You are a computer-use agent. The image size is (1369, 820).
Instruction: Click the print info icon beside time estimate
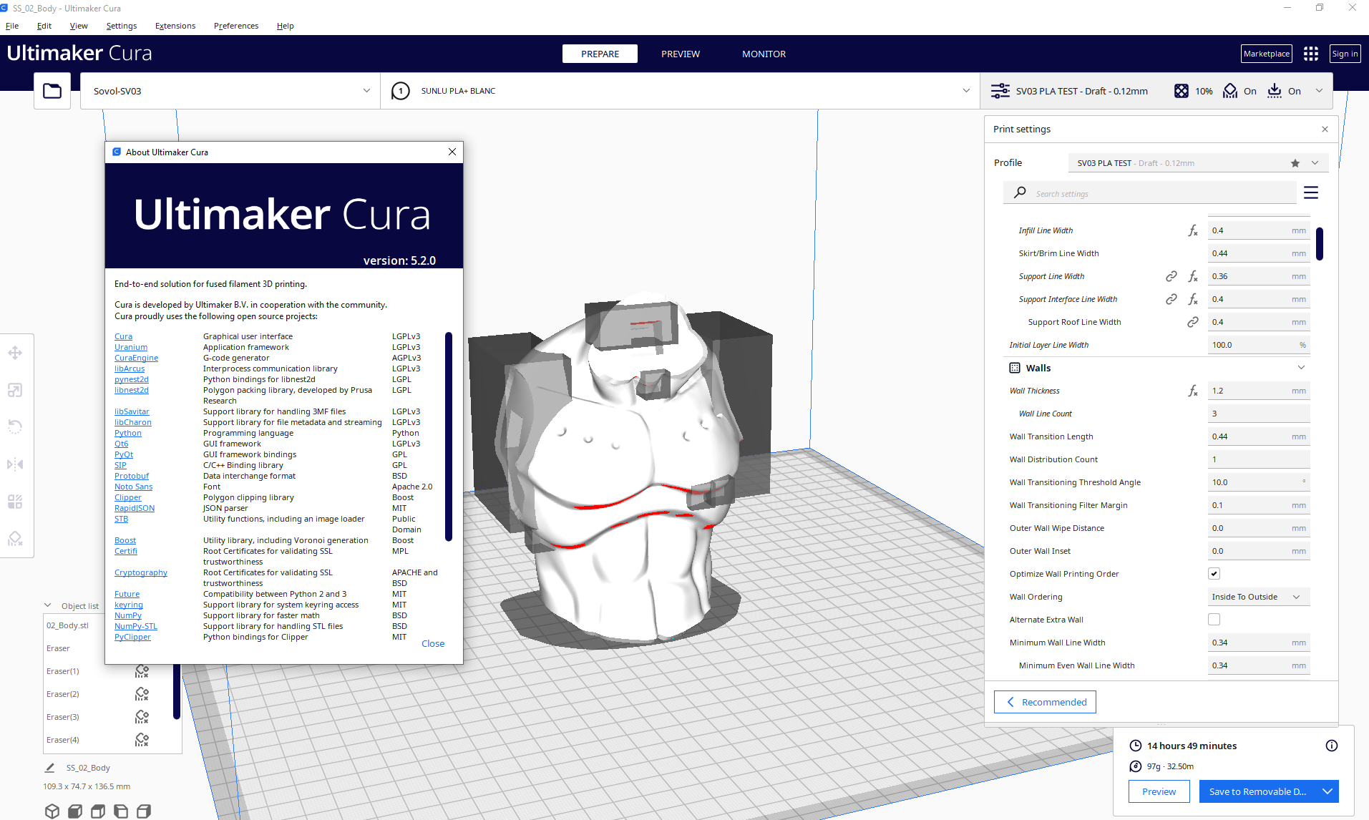pyautogui.click(x=1332, y=746)
